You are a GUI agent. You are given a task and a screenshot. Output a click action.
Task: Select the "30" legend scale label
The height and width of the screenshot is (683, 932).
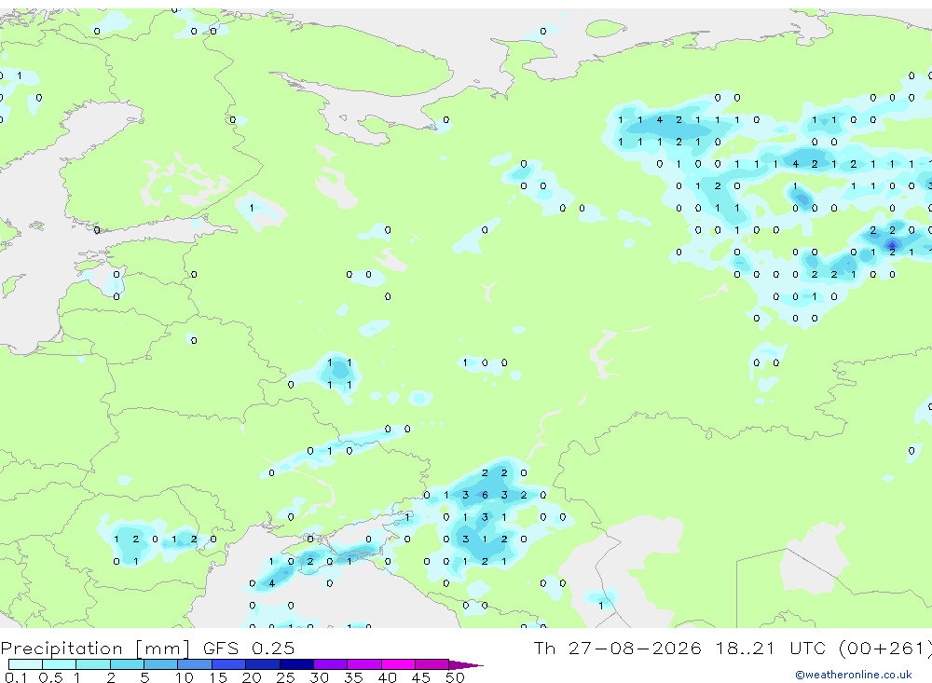coord(320,677)
